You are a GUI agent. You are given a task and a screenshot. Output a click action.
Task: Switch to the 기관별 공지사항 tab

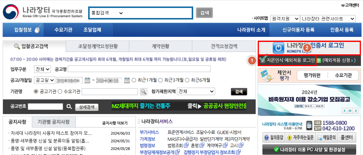coord(53,122)
